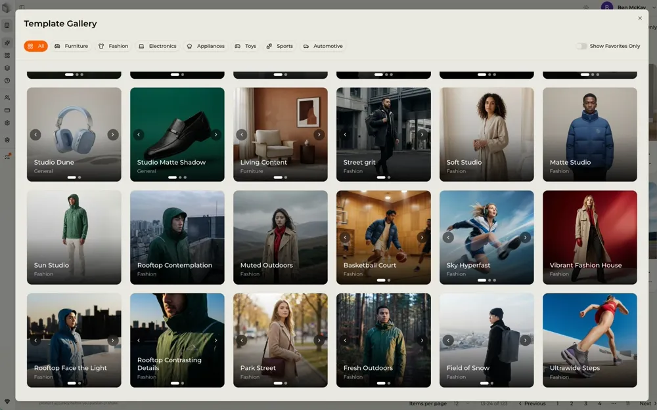This screenshot has height=410, width=657.
Task: Filter templates by Electronics
Action: [x=158, y=46]
